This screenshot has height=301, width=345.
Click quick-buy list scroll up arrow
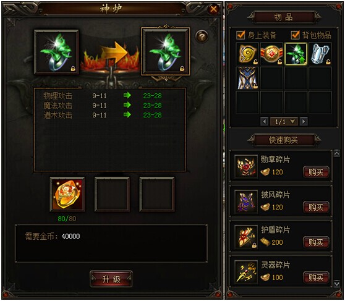[x=336, y=153]
